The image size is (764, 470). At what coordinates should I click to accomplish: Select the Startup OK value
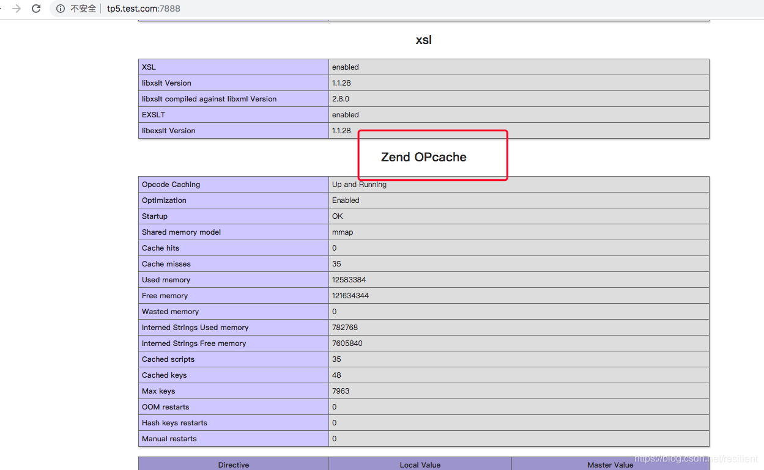point(338,216)
